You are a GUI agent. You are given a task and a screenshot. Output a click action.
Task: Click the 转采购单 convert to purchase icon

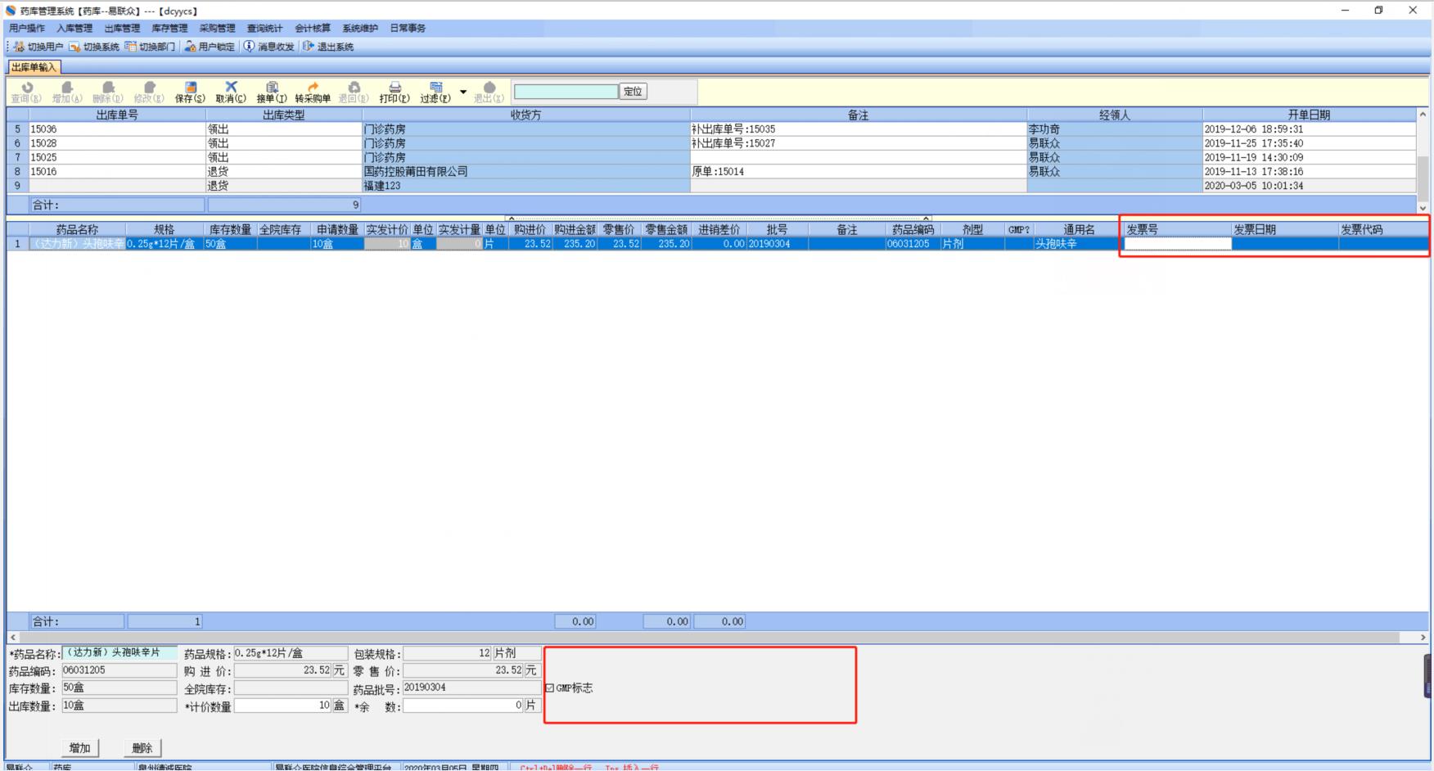313,92
